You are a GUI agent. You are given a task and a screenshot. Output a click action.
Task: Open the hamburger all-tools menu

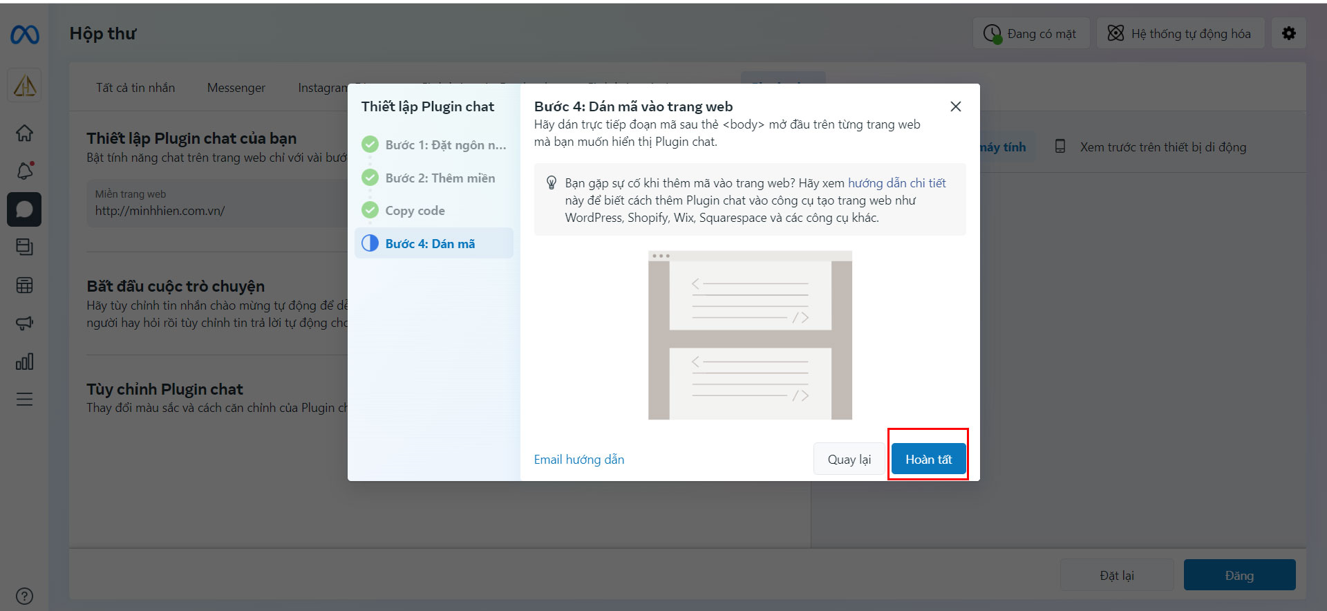click(24, 399)
